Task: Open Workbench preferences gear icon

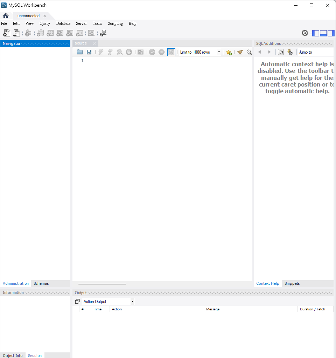Action: point(305,33)
